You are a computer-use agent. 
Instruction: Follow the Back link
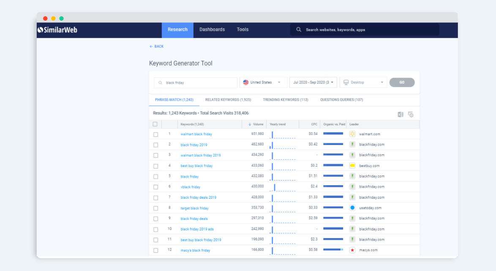tap(156, 47)
